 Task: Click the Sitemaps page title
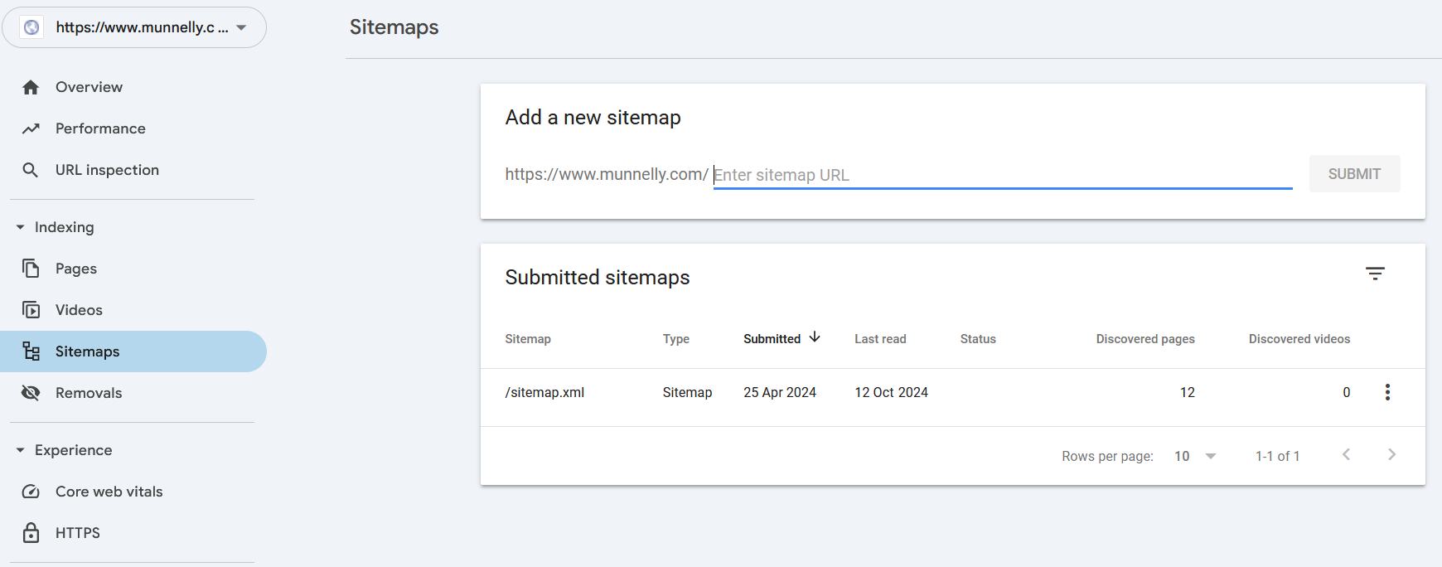(394, 27)
